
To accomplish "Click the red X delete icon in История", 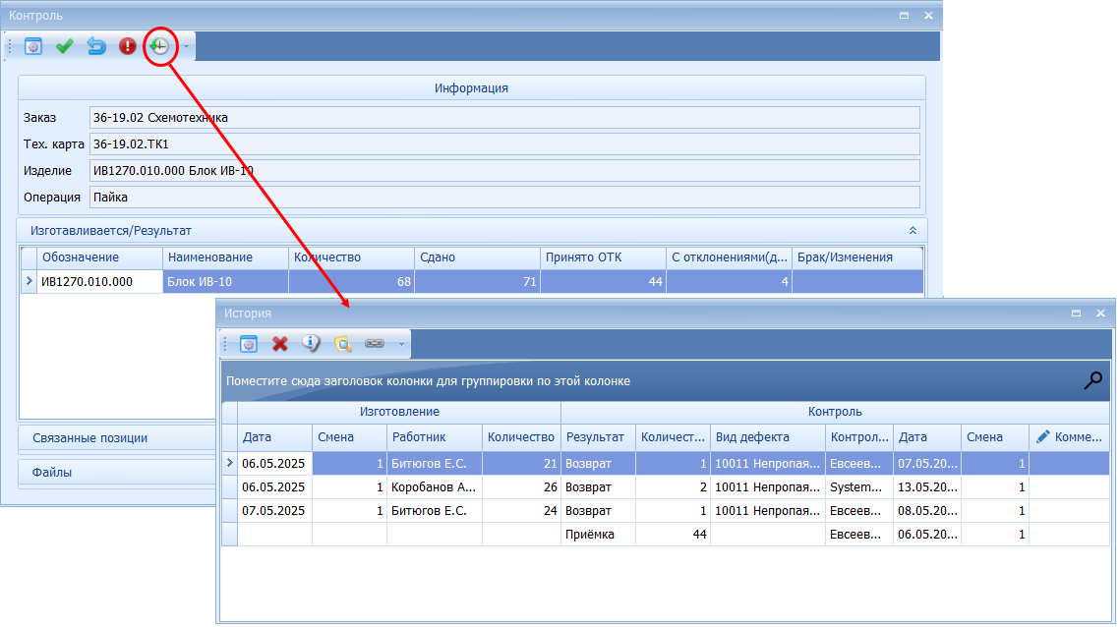I will 280,344.
